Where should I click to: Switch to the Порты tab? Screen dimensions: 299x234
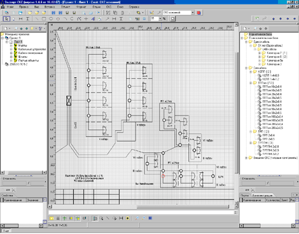245,195
